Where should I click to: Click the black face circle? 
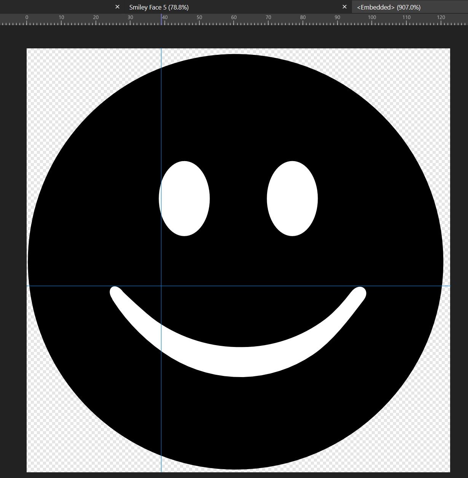[x=234, y=107]
